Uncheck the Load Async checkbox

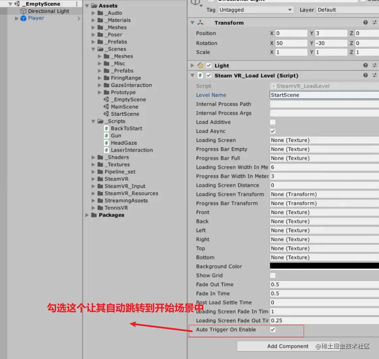click(273, 131)
